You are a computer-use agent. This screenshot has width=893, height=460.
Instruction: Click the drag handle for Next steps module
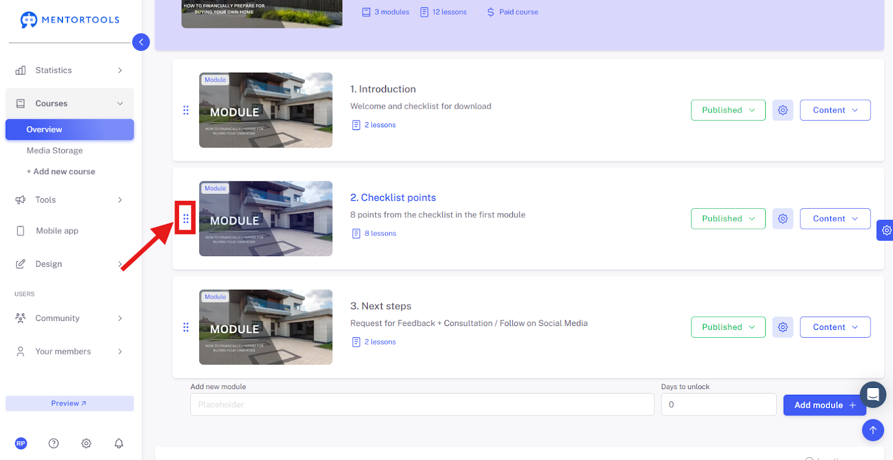pos(186,327)
